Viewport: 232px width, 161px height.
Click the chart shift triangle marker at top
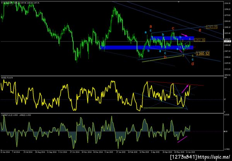tap(179, 2)
